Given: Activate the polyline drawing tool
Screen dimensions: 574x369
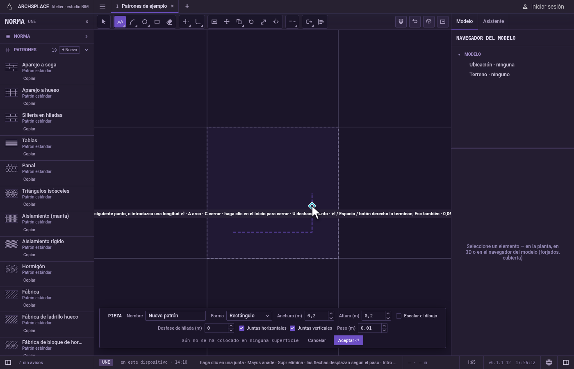Looking at the screenshot, I should (120, 22).
